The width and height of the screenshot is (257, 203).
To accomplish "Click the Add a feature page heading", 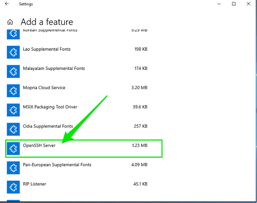I will [x=47, y=22].
